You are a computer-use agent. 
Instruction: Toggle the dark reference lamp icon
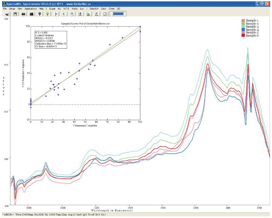39,14
